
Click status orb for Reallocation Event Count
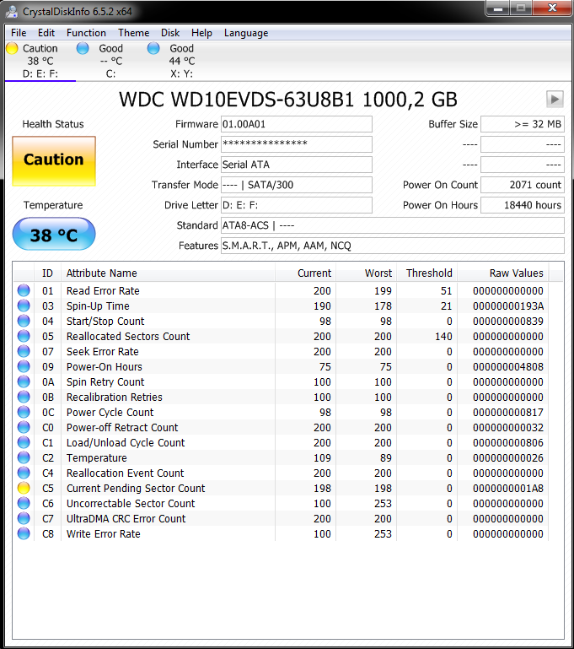(24, 473)
